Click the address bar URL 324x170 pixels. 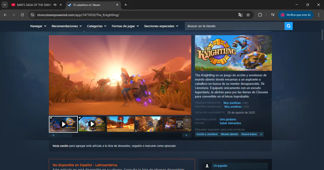[x=78, y=15]
